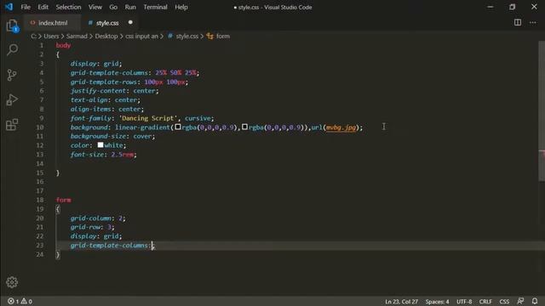545x306 pixels.
Task: Click 'Dancing Script' font-family value
Action: click(148, 118)
